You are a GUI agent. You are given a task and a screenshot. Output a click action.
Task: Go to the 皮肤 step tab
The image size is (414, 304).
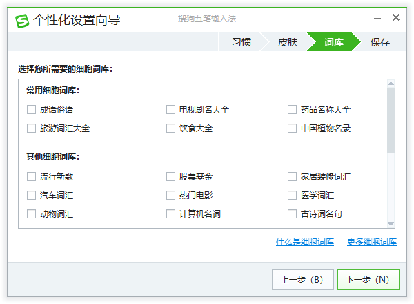pos(287,42)
